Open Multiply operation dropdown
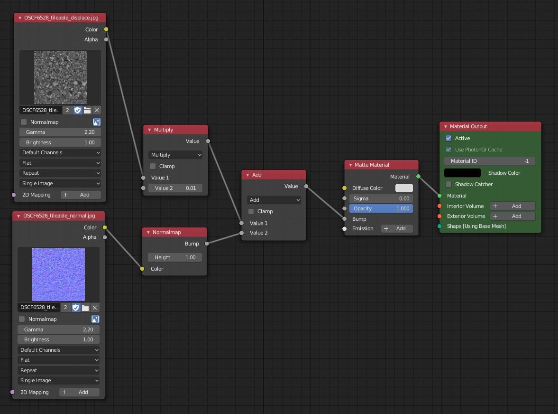Image resolution: width=558 pixels, height=414 pixels. pyautogui.click(x=175, y=155)
